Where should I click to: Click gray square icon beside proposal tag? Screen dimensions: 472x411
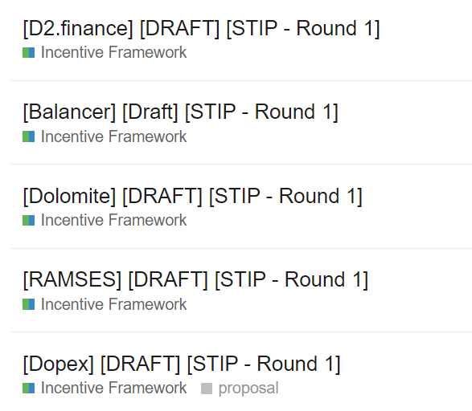point(207,389)
